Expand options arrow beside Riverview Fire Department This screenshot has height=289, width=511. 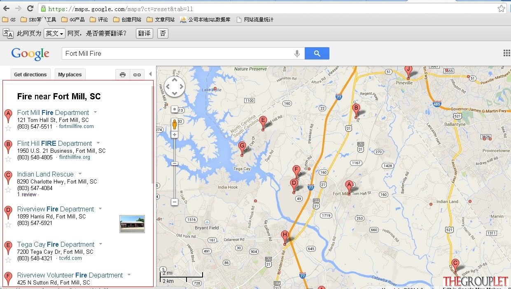(100, 209)
